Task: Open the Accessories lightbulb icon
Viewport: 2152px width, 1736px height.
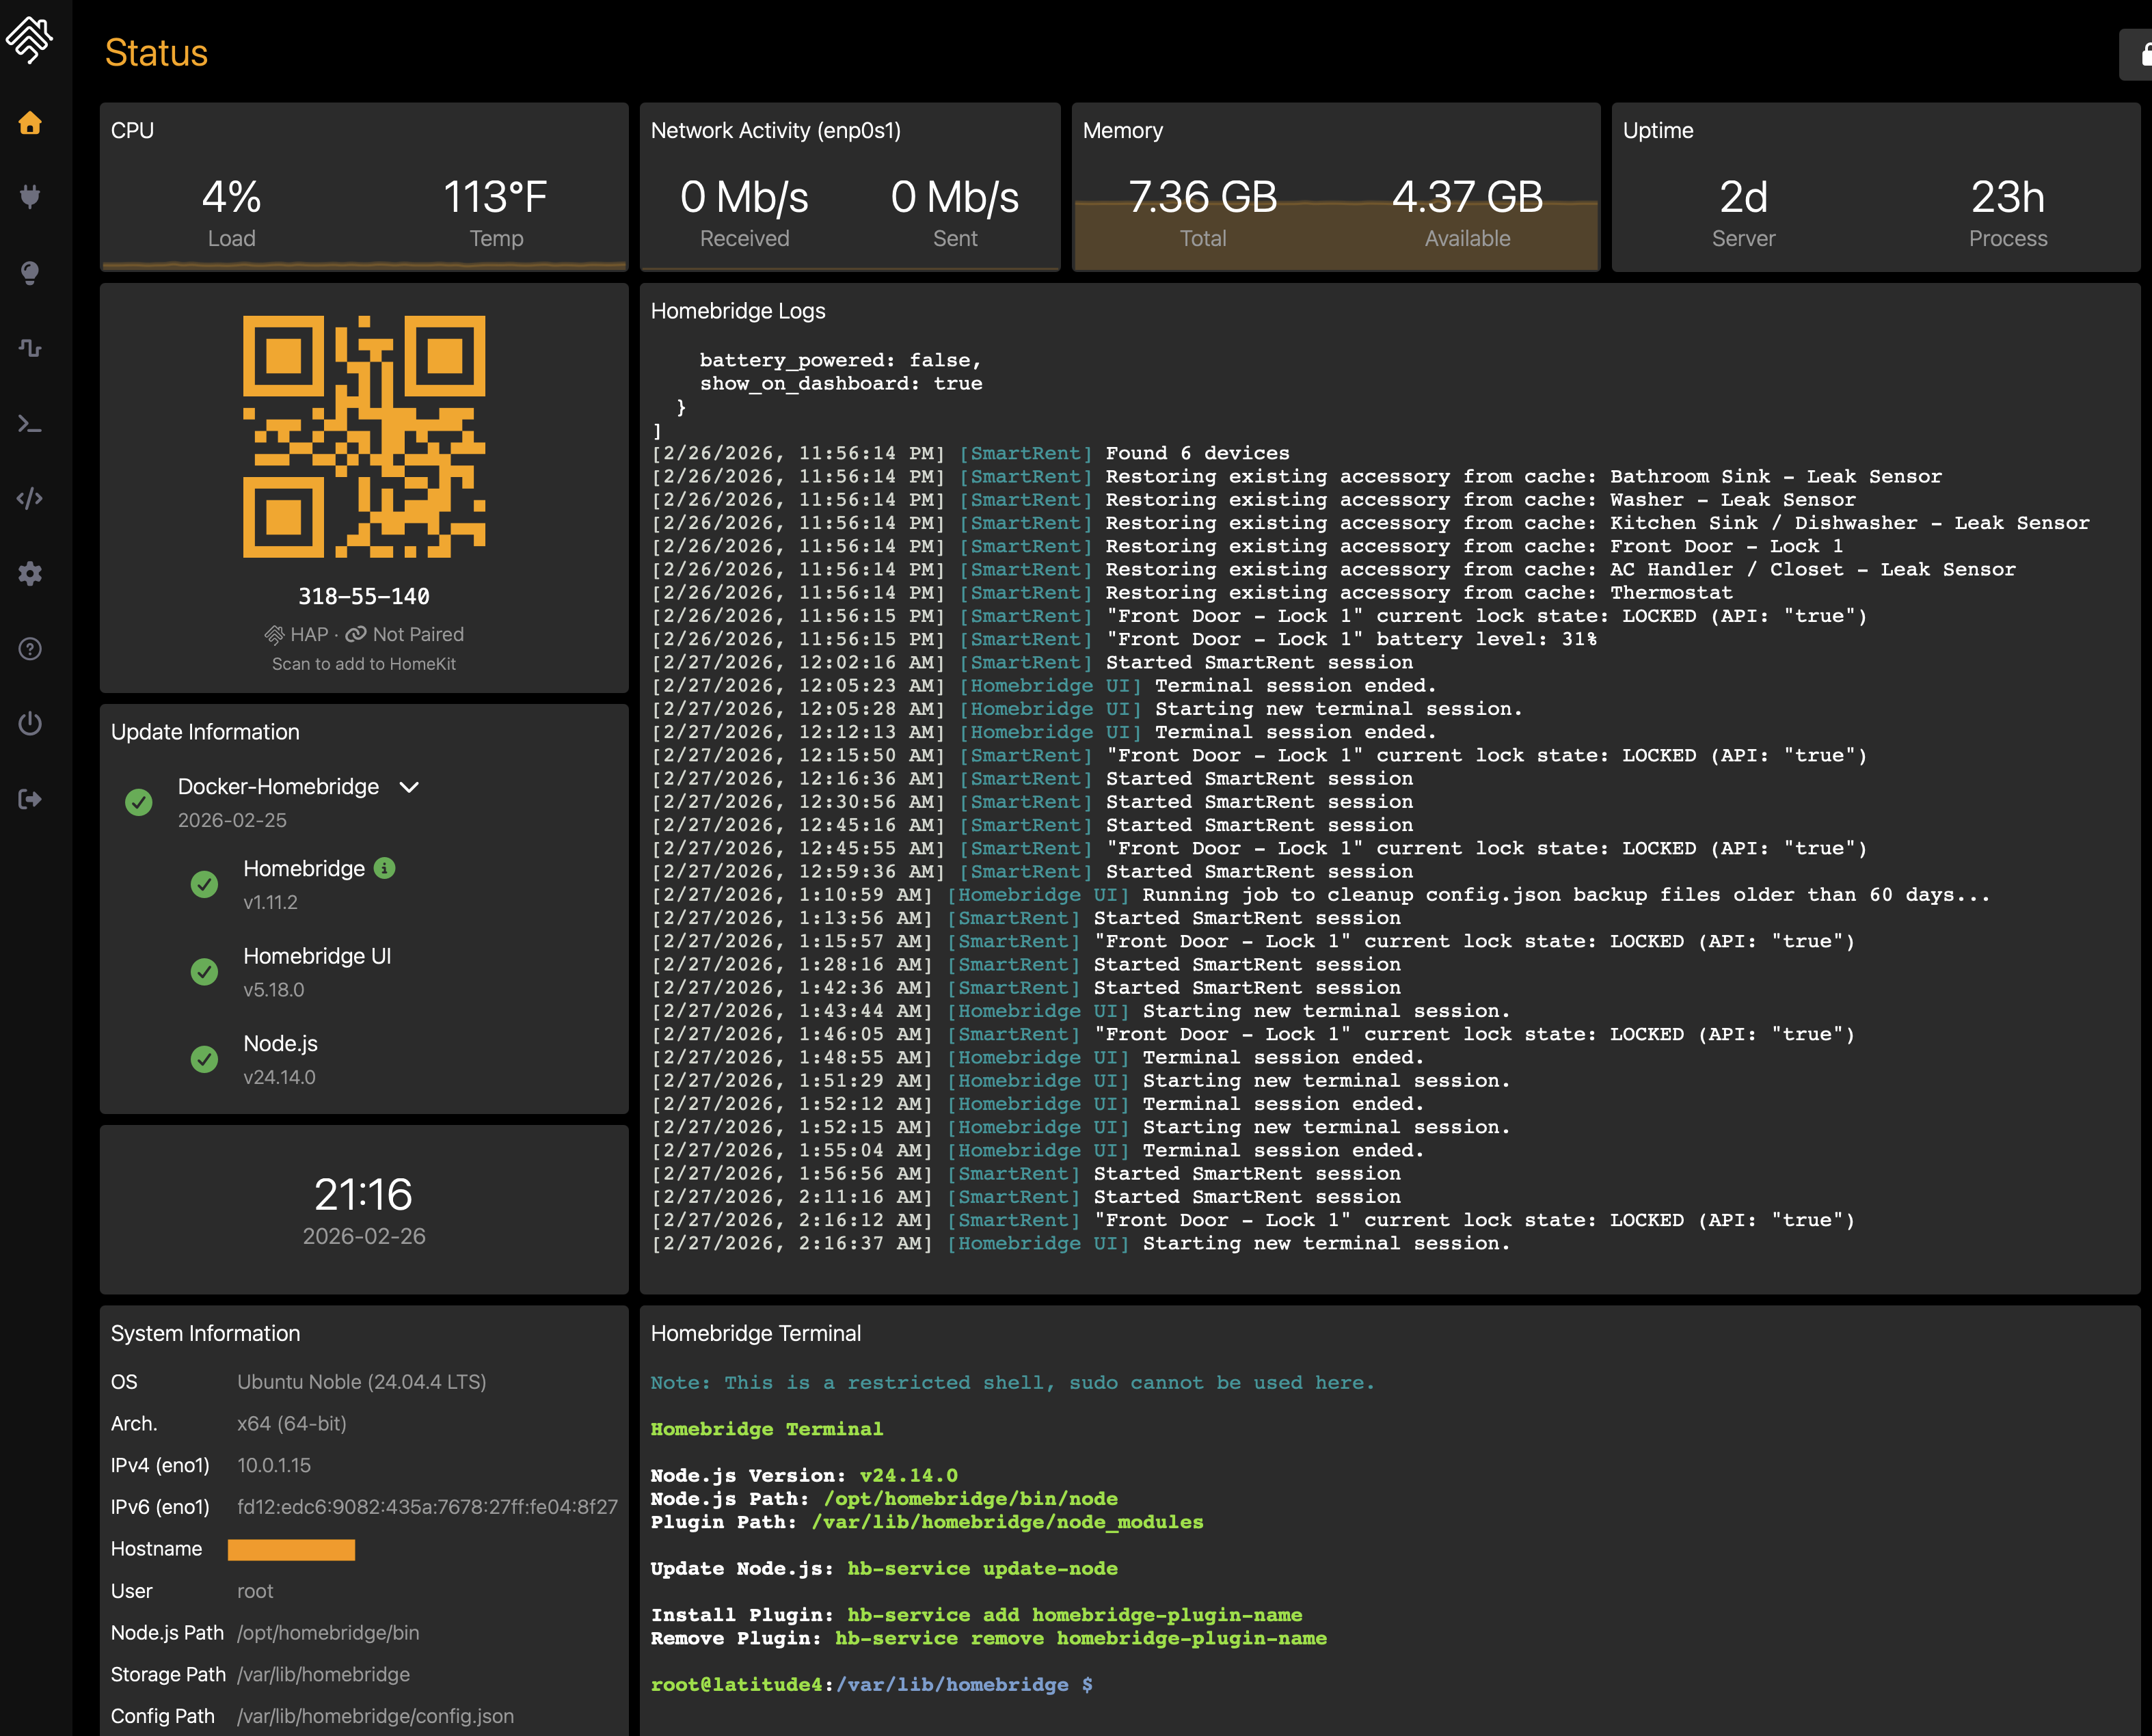Action: (30, 273)
